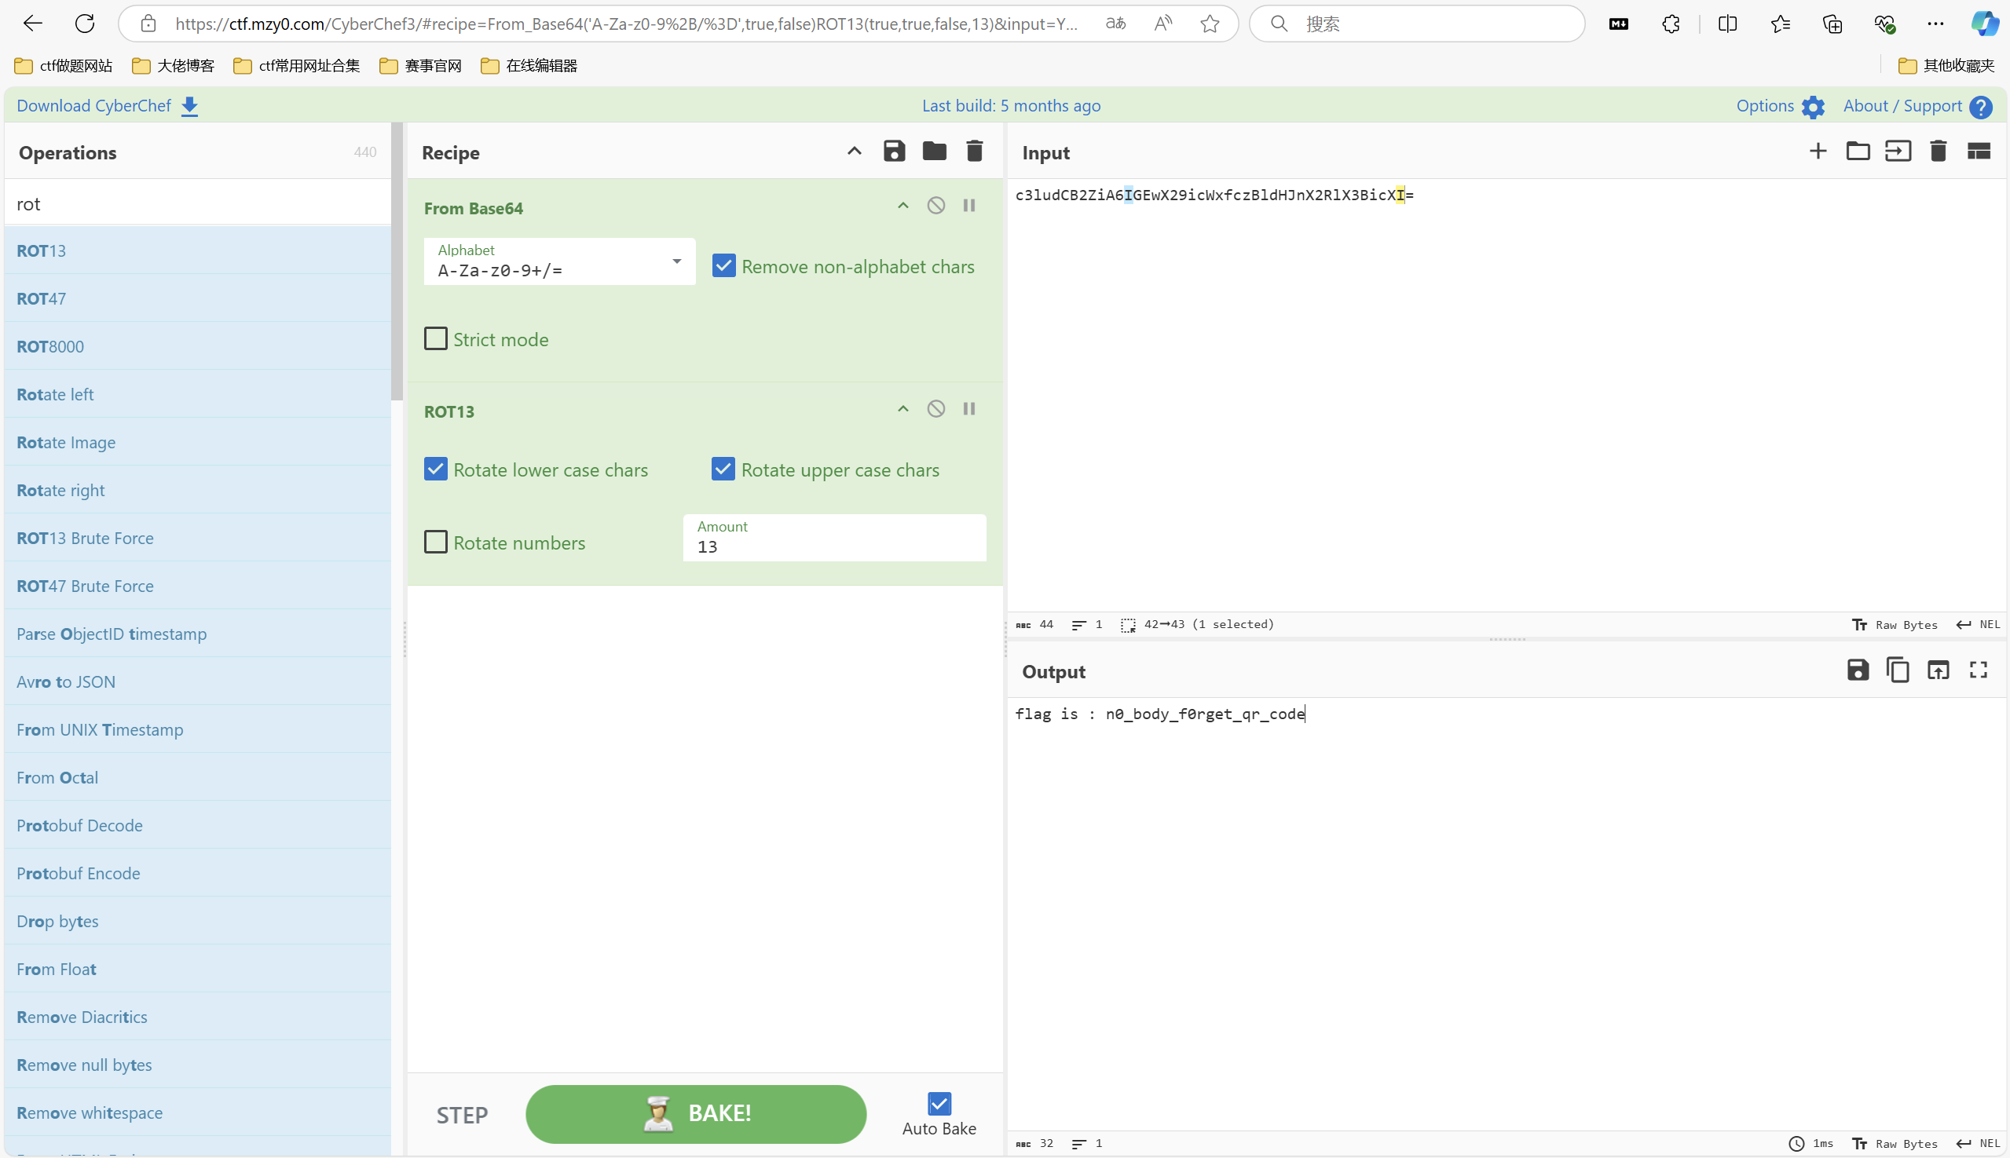Open input NEL end-of-line selector

(x=1978, y=624)
